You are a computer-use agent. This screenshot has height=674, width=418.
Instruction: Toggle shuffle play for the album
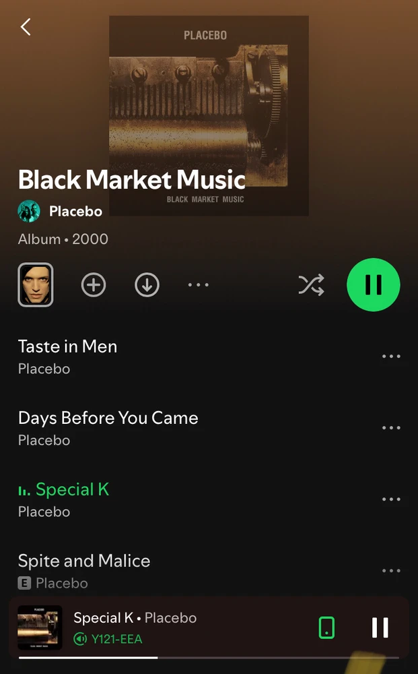coord(311,284)
